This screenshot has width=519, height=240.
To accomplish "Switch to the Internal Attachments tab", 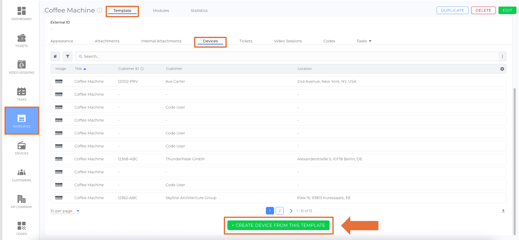I will coord(161,41).
